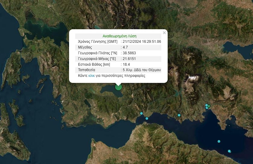253x164 pixels.
Task: Open the 'κλικ' link for more information
Action: [92, 76]
